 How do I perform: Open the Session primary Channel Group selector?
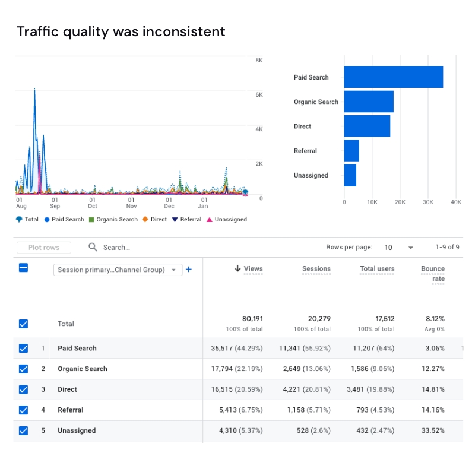(x=118, y=269)
